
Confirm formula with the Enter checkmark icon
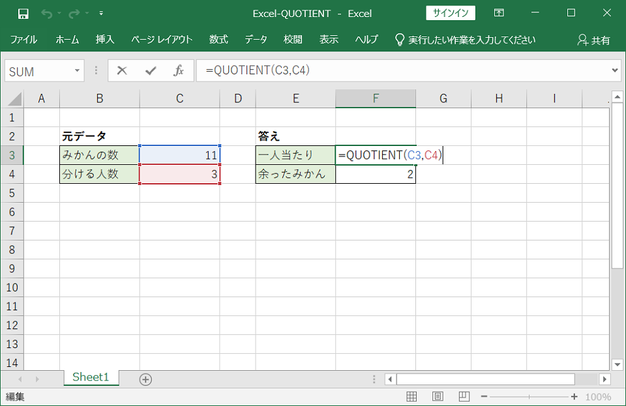(x=151, y=70)
